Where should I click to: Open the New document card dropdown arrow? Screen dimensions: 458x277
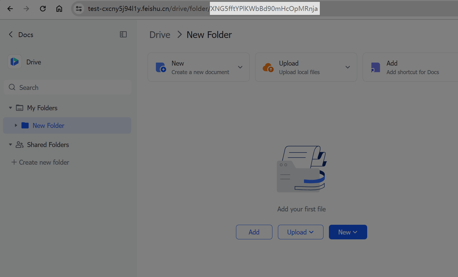point(240,67)
